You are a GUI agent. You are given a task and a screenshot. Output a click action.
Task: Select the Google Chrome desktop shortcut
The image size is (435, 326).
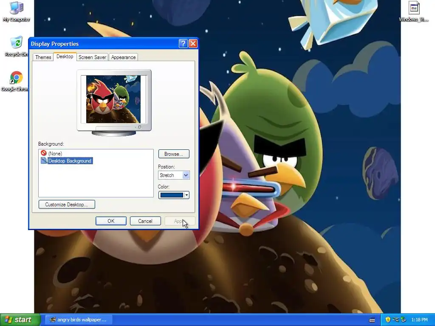[15, 81]
